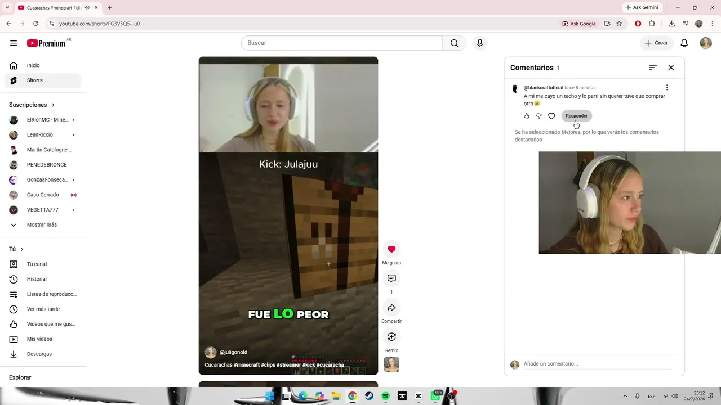Screen dimensions: 721x405
Task: Click the Ask Gemini button
Action: tap(642, 8)
